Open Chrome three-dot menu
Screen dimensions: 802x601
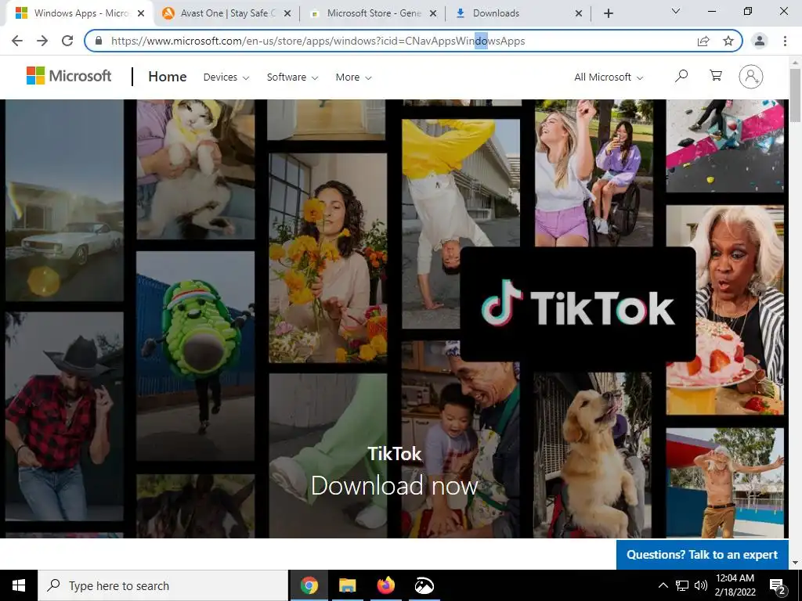tap(785, 41)
